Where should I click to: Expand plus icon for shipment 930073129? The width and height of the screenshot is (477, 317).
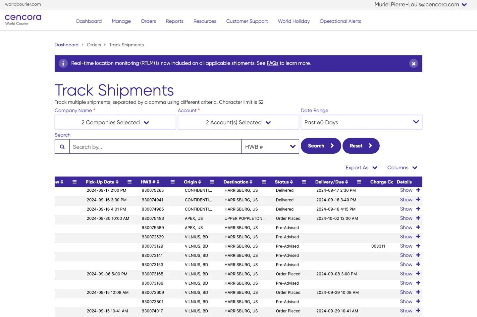coord(418,246)
